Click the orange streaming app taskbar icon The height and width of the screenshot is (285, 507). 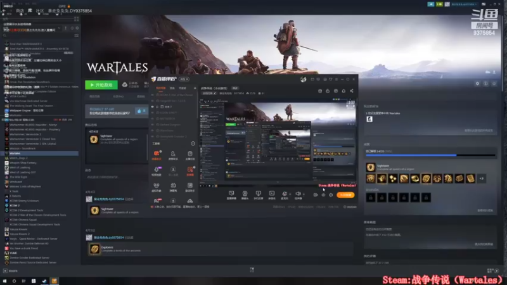54,281
